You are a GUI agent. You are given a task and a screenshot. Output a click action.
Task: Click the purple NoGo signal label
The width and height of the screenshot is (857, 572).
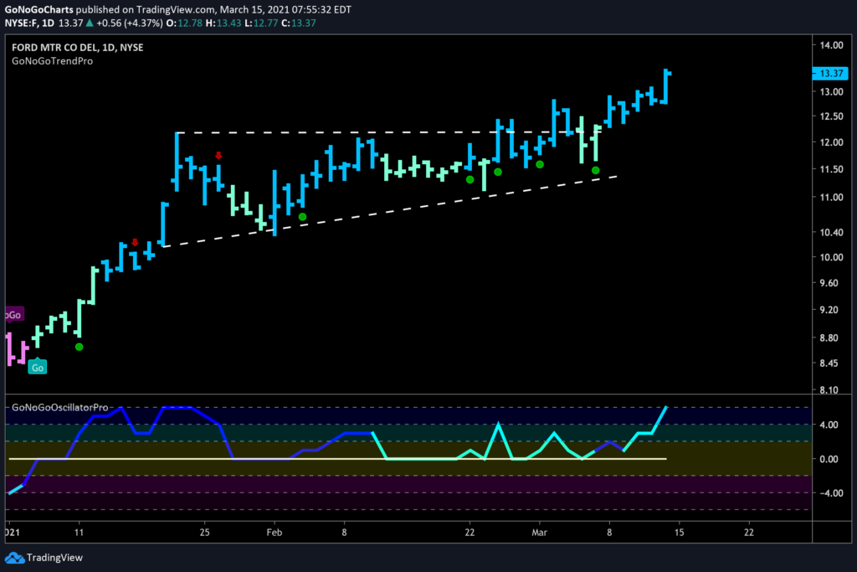pyautogui.click(x=14, y=314)
